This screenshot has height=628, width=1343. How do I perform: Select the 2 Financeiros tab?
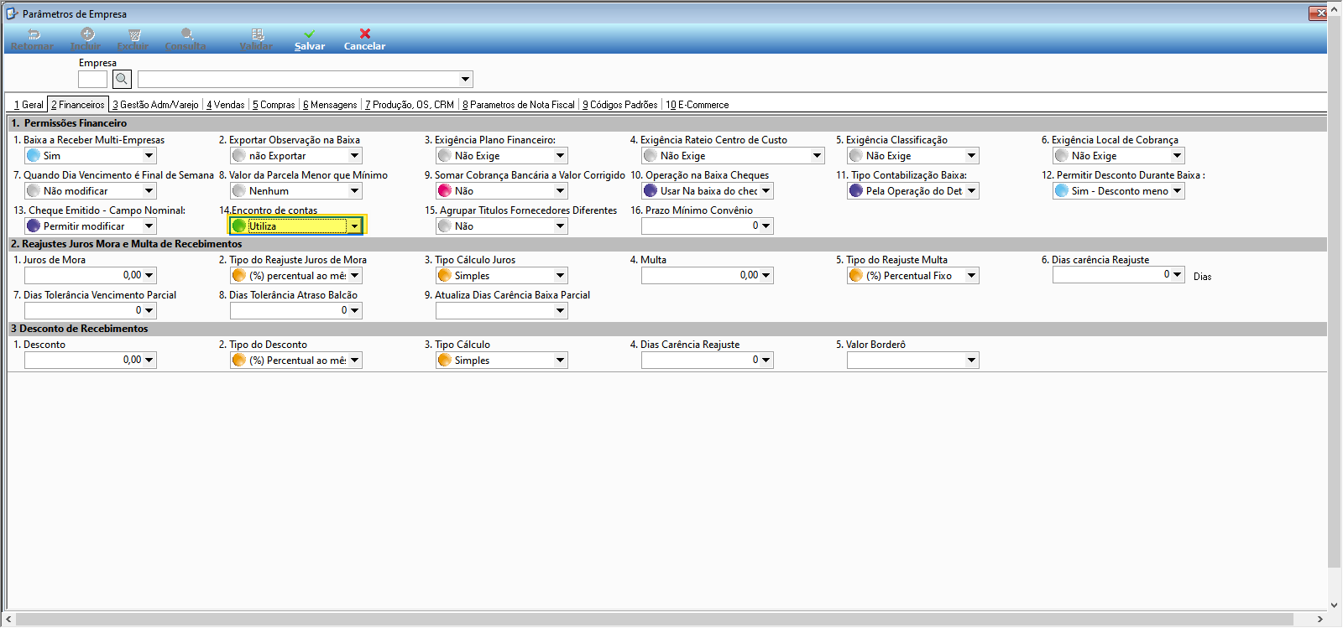[78, 105]
